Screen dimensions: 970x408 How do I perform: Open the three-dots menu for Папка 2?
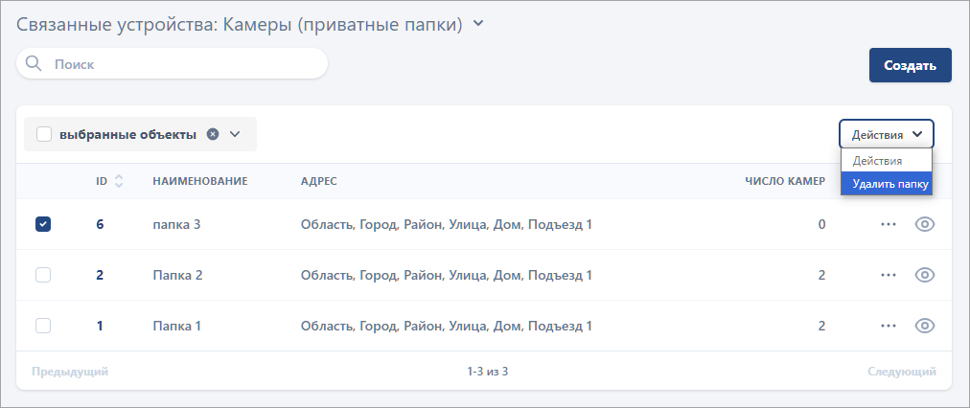(889, 275)
